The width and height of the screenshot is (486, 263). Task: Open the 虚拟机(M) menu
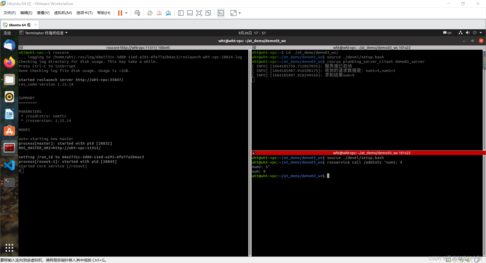[63, 13]
